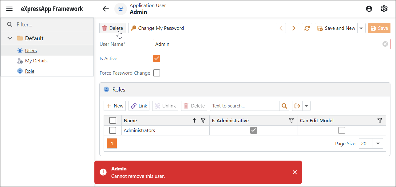
Task: Open the settings gear icon
Action: (x=384, y=9)
